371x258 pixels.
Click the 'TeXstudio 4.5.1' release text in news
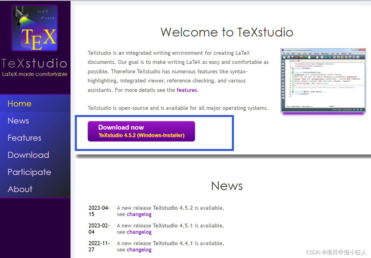click(x=173, y=226)
